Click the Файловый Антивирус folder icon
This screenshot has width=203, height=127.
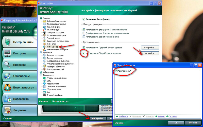tap(44, 21)
